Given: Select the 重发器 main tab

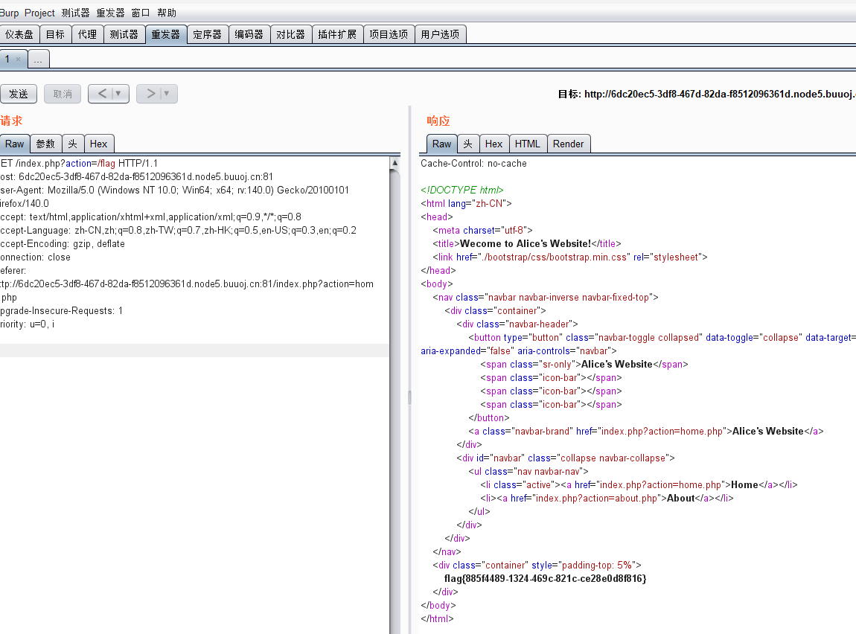Looking at the screenshot, I should tap(166, 34).
